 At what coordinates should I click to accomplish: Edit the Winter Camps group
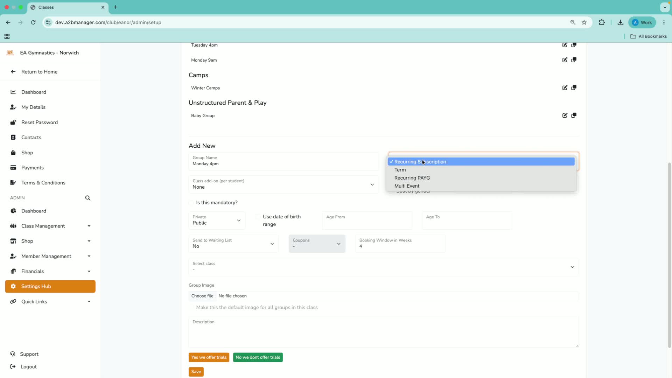565,88
